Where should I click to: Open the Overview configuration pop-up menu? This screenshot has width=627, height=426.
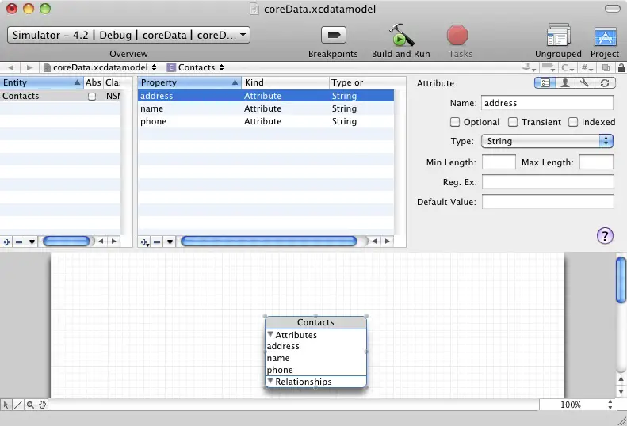coord(128,35)
